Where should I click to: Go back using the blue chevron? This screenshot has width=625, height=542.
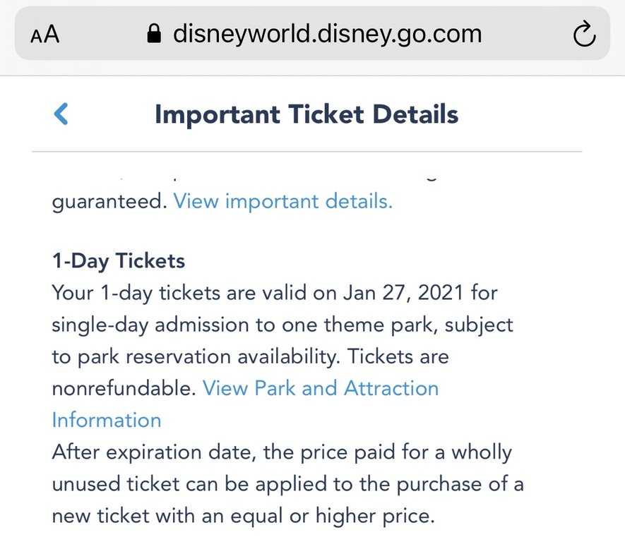[61, 114]
